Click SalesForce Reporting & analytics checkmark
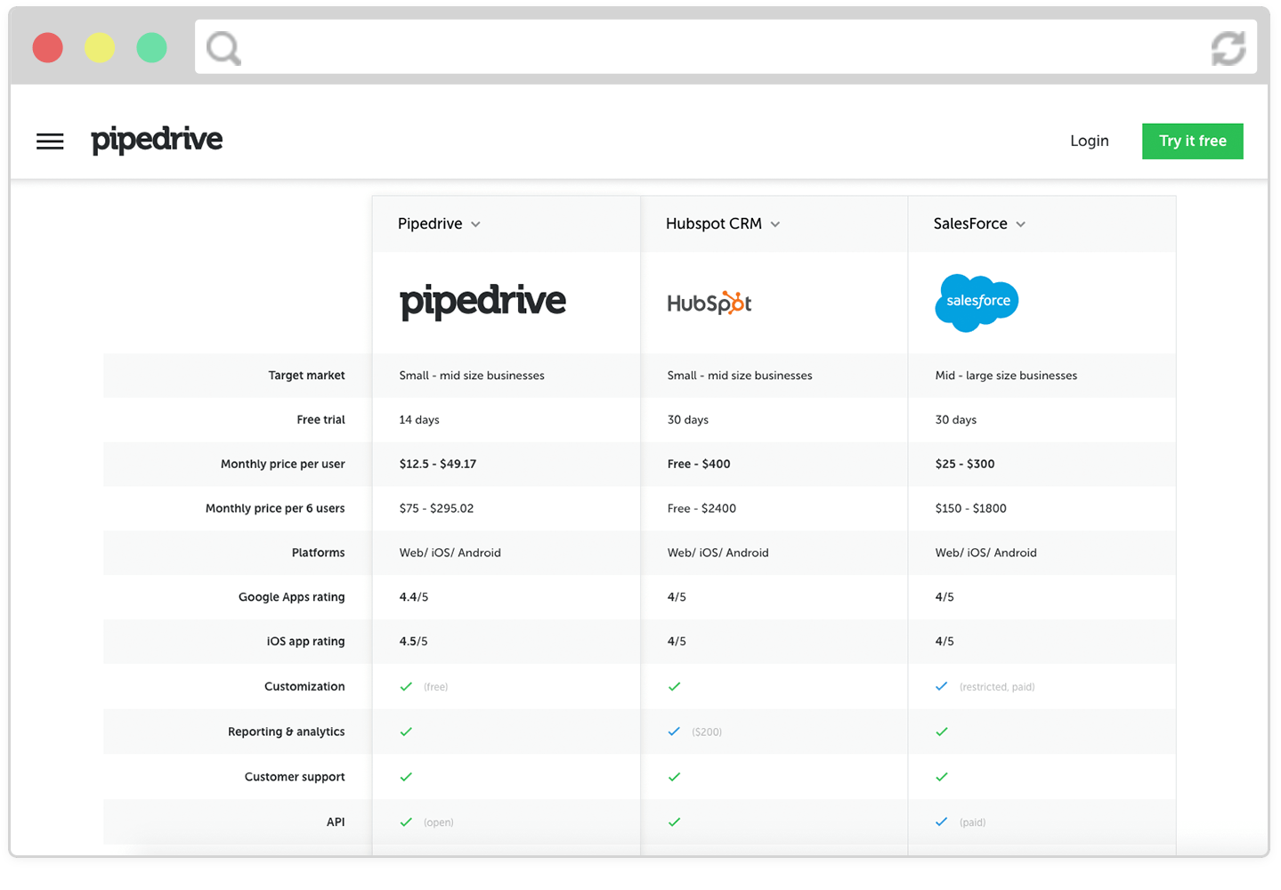 (x=942, y=732)
